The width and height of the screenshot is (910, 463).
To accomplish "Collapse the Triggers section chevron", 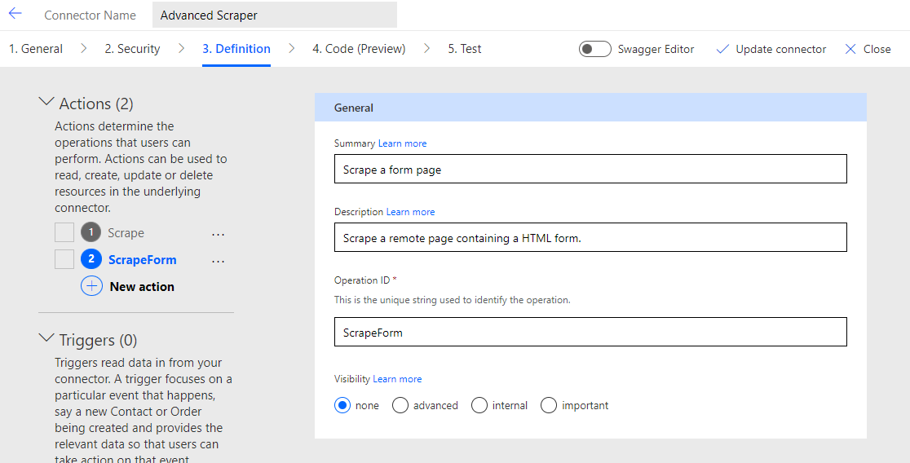I will click(46, 339).
